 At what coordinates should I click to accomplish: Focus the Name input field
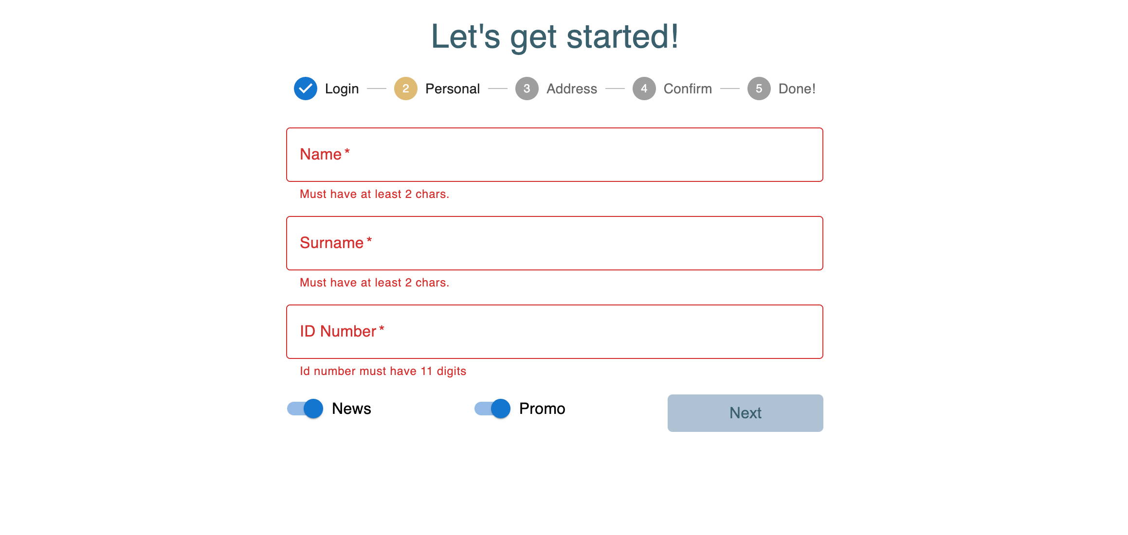tap(554, 155)
